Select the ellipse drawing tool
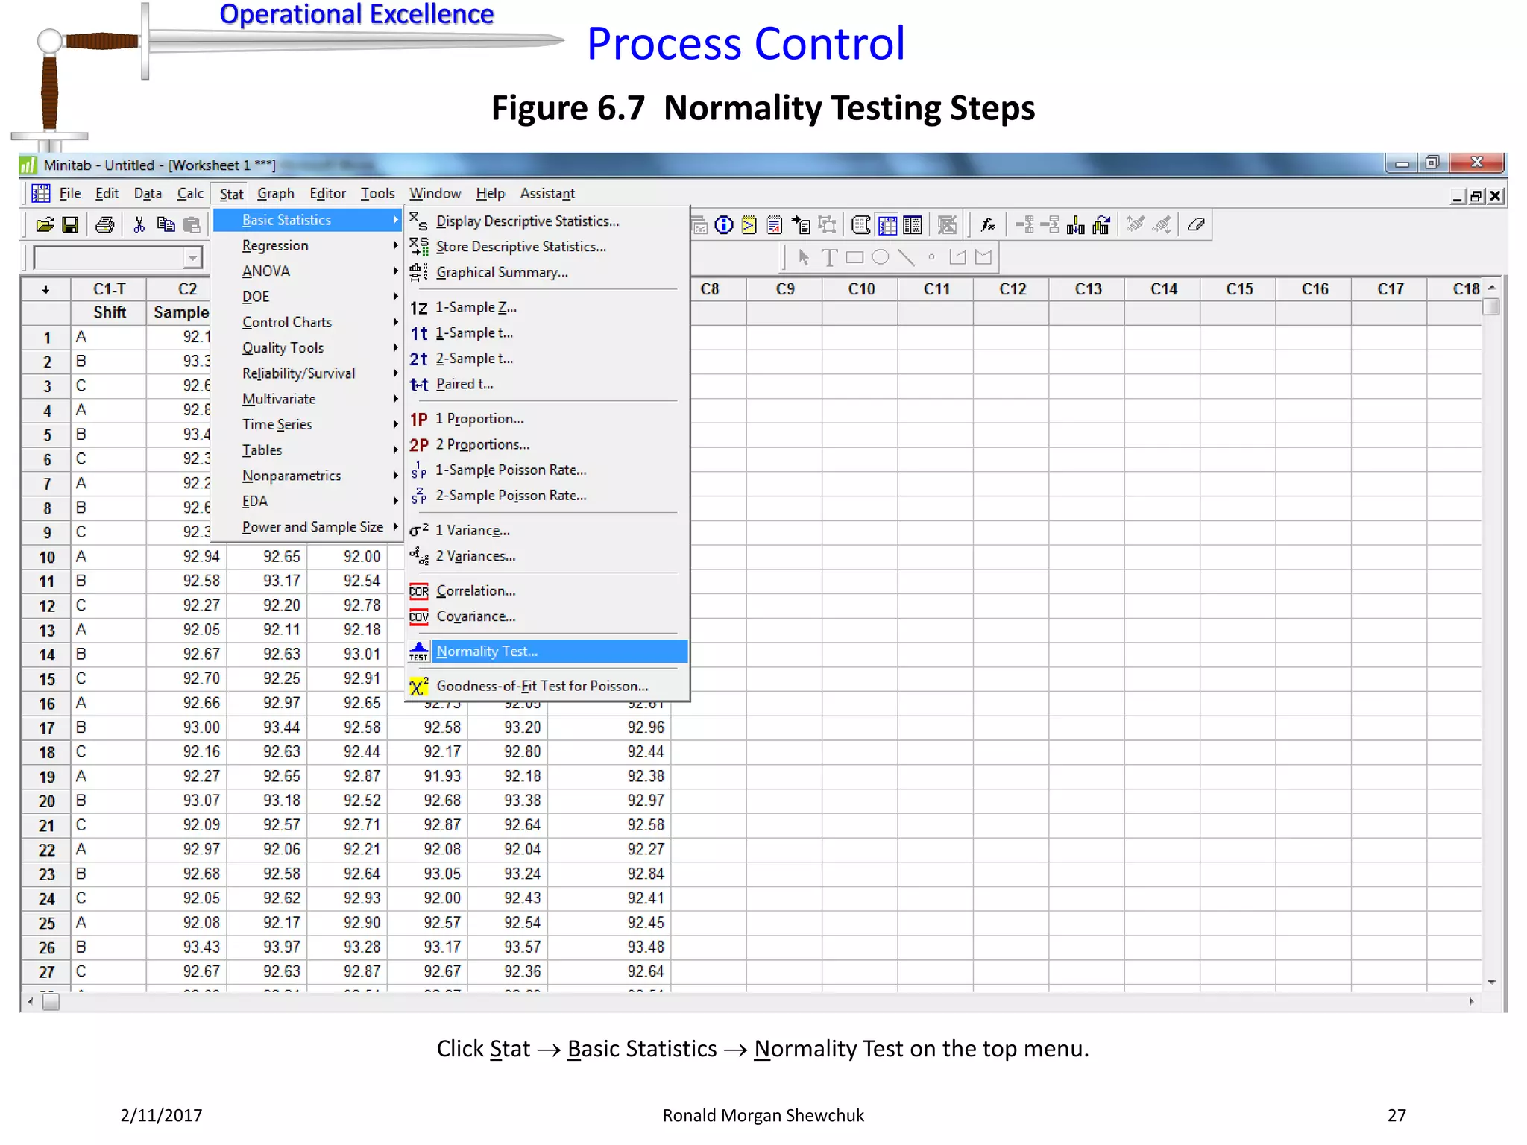Screen dimensions: 1527x1145 [880, 257]
